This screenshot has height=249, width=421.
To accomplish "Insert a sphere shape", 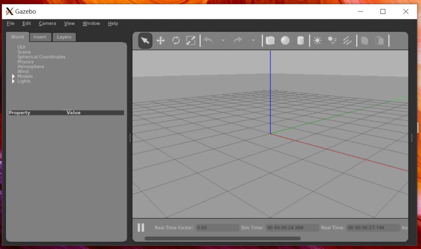I will click(285, 41).
